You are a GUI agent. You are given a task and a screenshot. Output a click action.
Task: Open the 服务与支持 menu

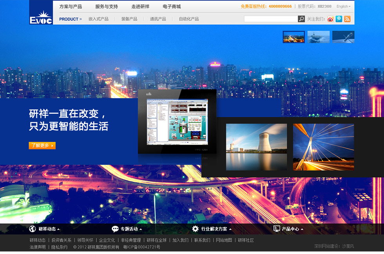[x=107, y=7]
